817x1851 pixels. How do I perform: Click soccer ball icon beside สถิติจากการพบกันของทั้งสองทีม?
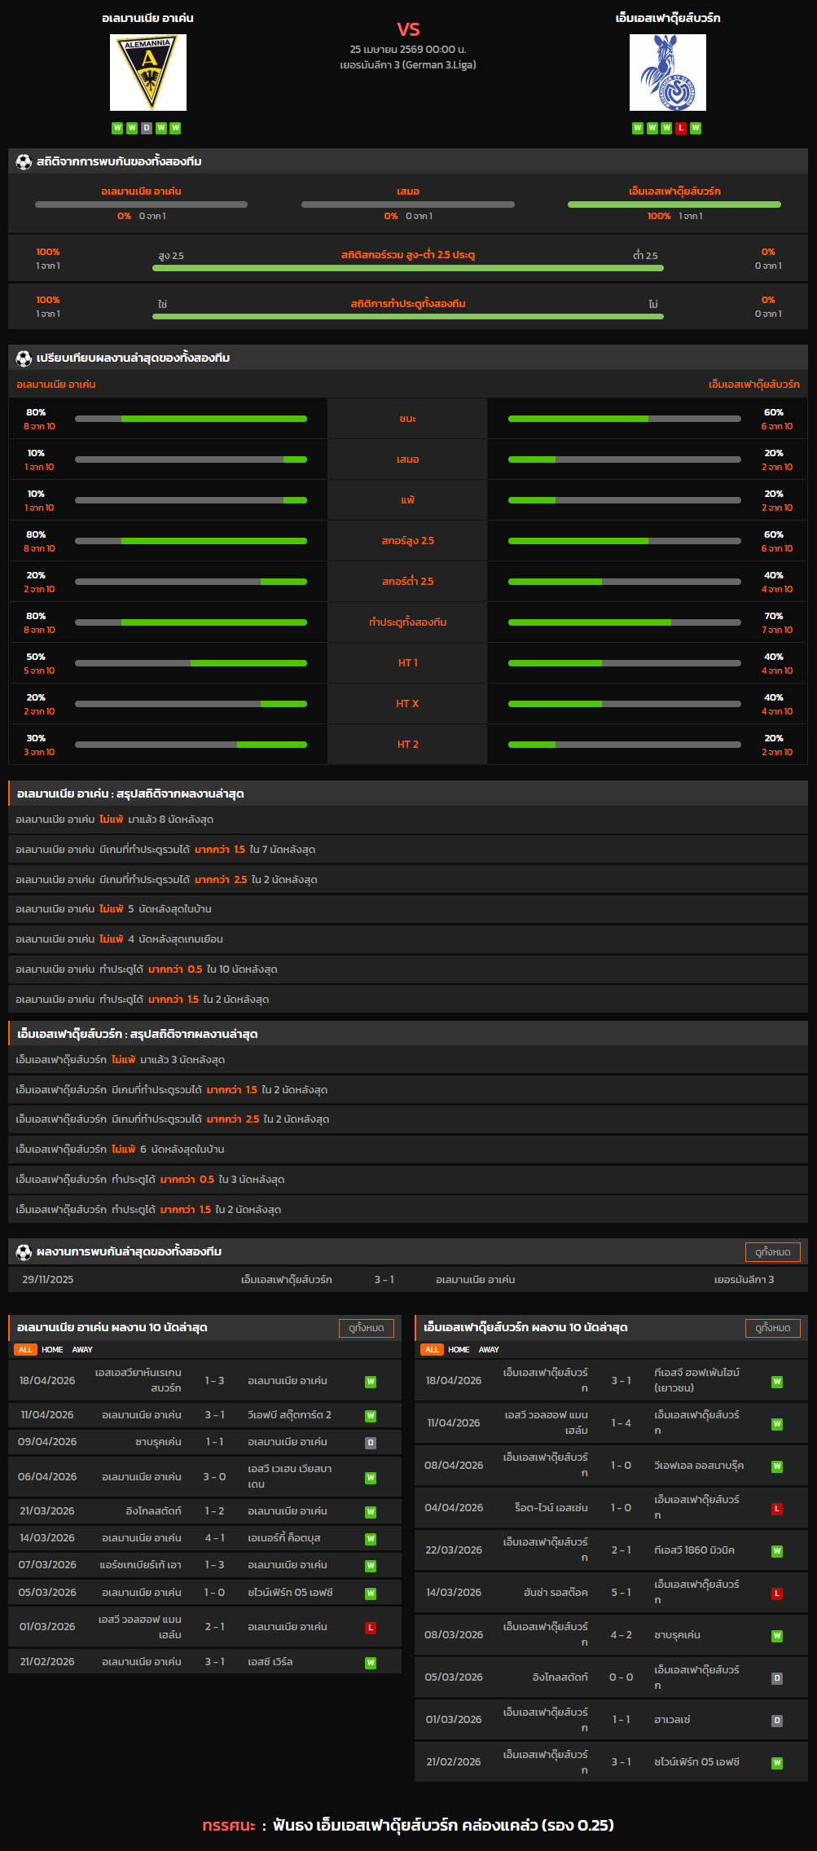[24, 162]
